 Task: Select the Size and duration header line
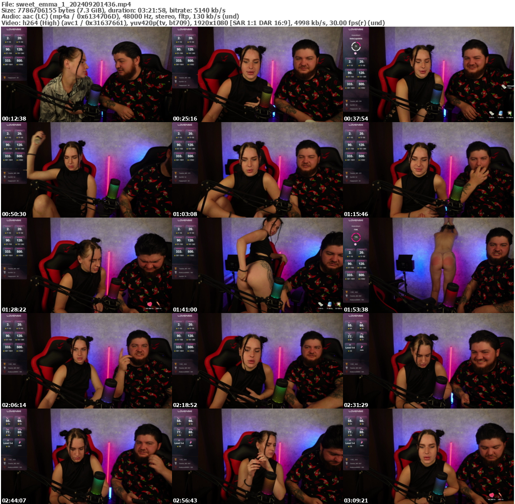(113, 10)
